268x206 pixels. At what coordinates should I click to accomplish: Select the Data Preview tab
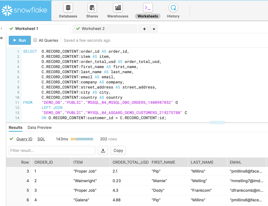[39, 128]
